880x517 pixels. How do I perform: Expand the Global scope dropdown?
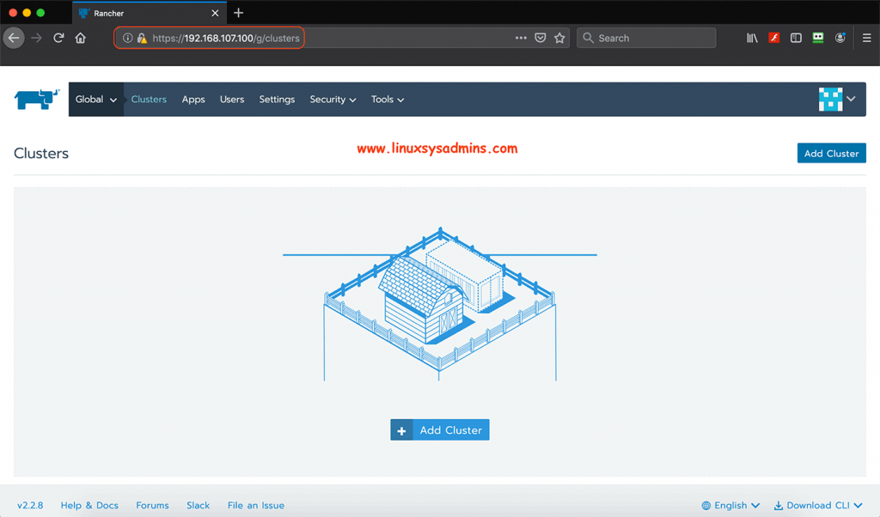pyautogui.click(x=96, y=100)
